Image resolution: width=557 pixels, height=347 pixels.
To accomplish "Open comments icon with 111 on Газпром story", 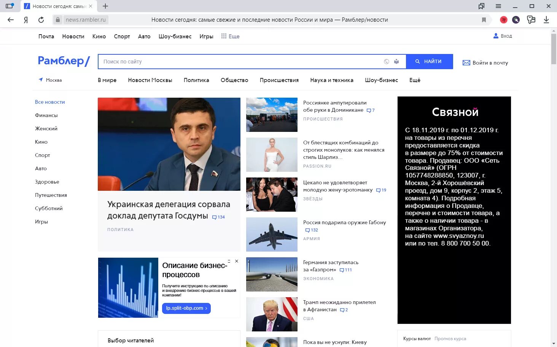I will point(342,270).
